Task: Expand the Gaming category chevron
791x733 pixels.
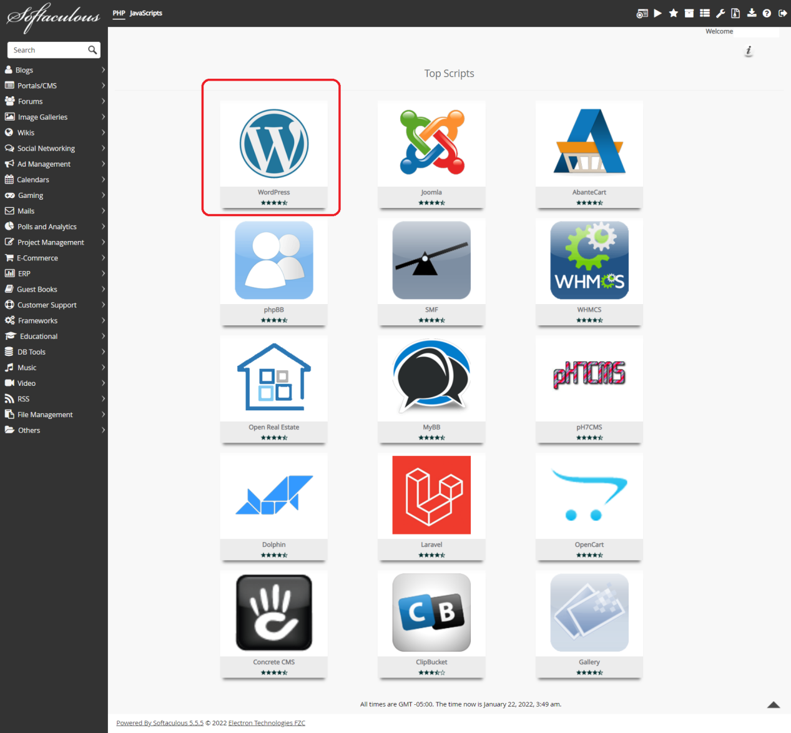Action: click(103, 195)
